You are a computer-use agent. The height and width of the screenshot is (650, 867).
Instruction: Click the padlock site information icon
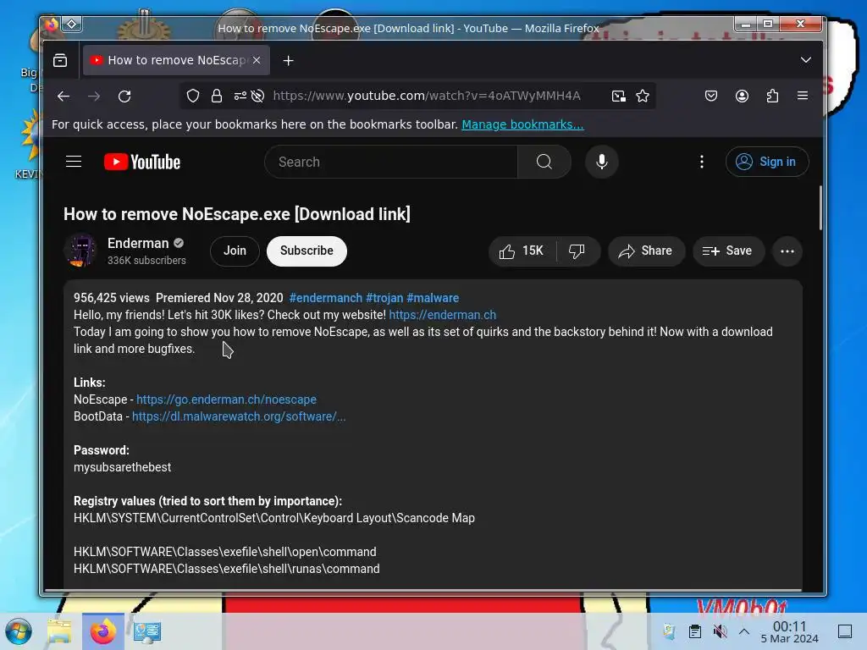tap(216, 96)
